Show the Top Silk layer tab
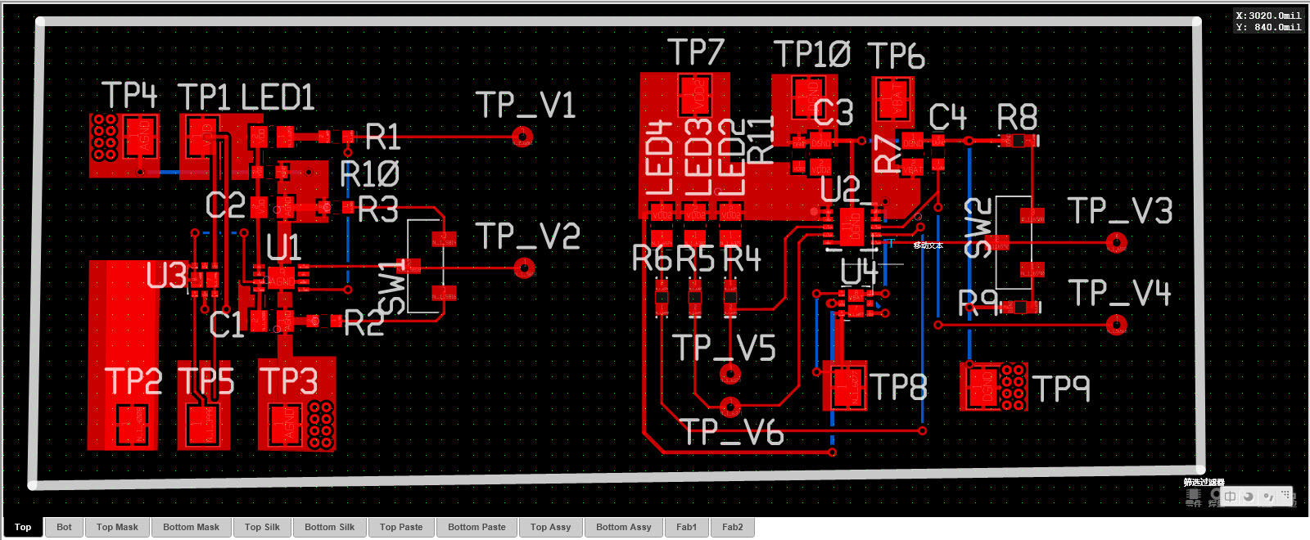 click(262, 527)
